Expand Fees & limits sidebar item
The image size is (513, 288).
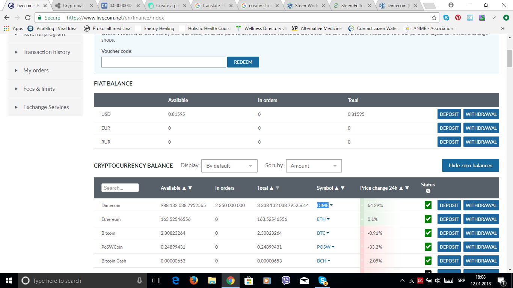point(45,89)
